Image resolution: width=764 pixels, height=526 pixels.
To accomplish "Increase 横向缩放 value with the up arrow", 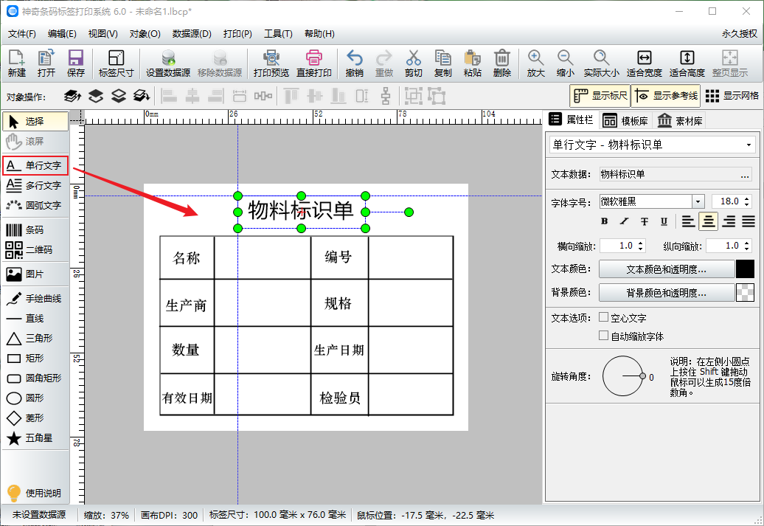I will 640,242.
